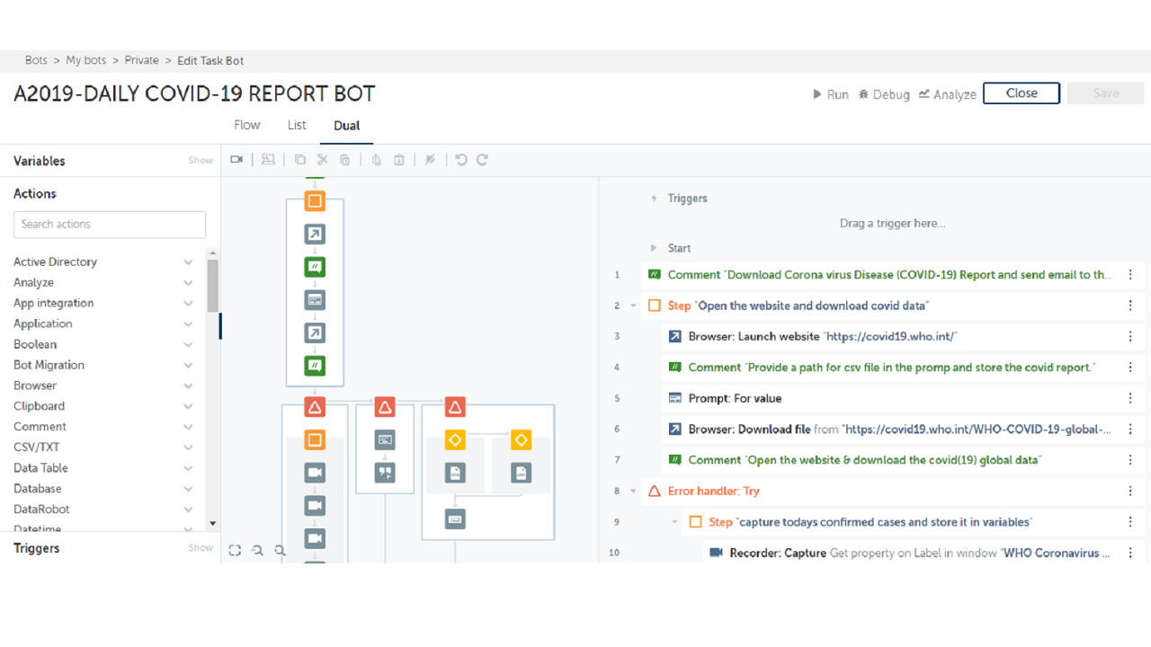Image resolution: width=1151 pixels, height=647 pixels.
Task: Collapse the Error handler: Try block
Action: click(634, 492)
